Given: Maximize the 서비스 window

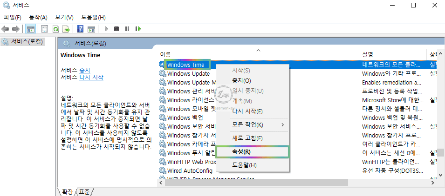Looking at the screenshot, I should (x=413, y=5).
